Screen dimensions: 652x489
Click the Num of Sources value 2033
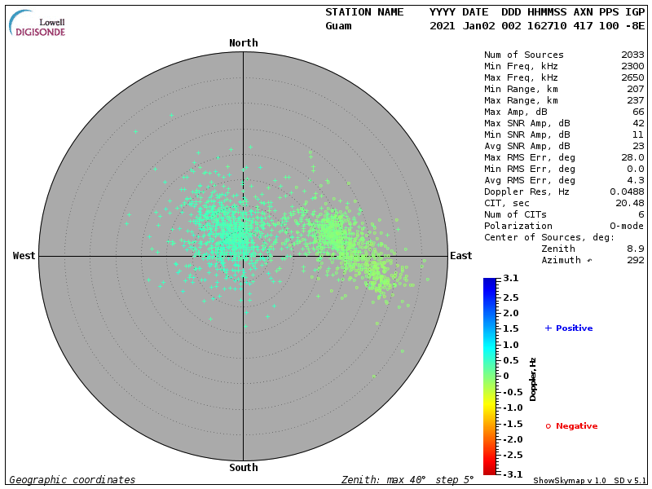pos(632,55)
